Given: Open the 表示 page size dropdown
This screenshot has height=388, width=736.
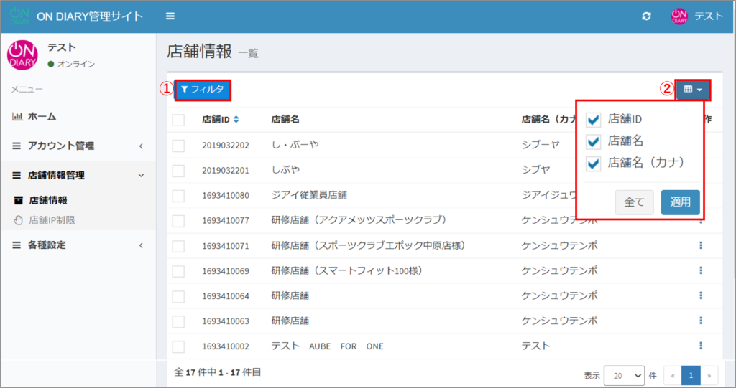Looking at the screenshot, I should pyautogui.click(x=624, y=374).
